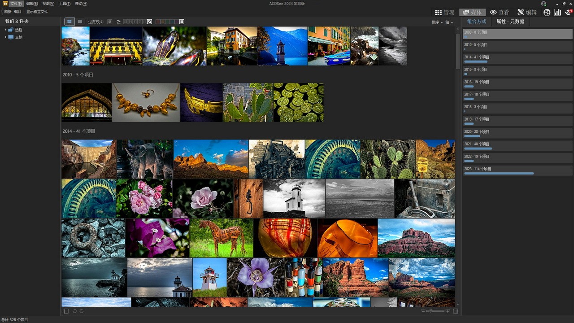Image resolution: width=574 pixels, height=323 pixels.
Task: Open the 帮助(H) menu
Action: point(81,4)
